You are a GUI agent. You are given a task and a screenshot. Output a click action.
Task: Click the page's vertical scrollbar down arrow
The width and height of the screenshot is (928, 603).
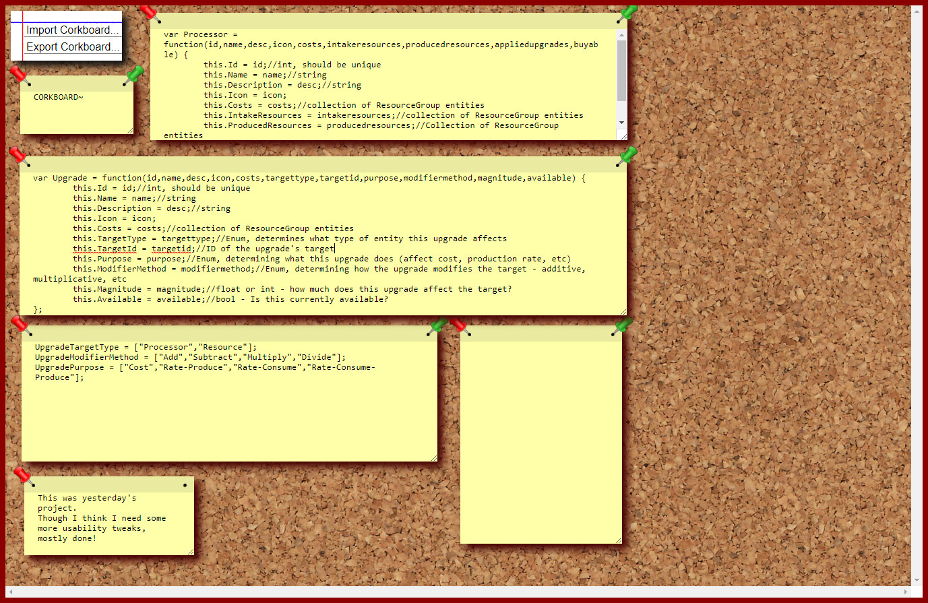coord(917,580)
